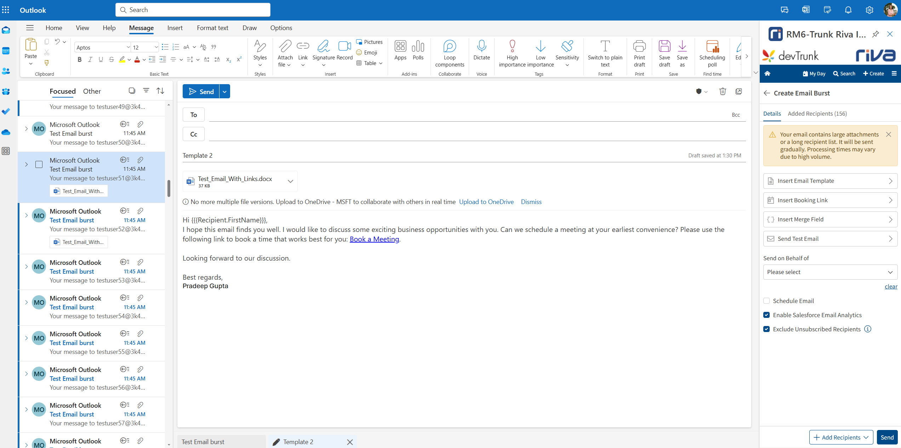
Task: Uncheck Enable Salesforce Email Analytics
Action: pos(766,315)
